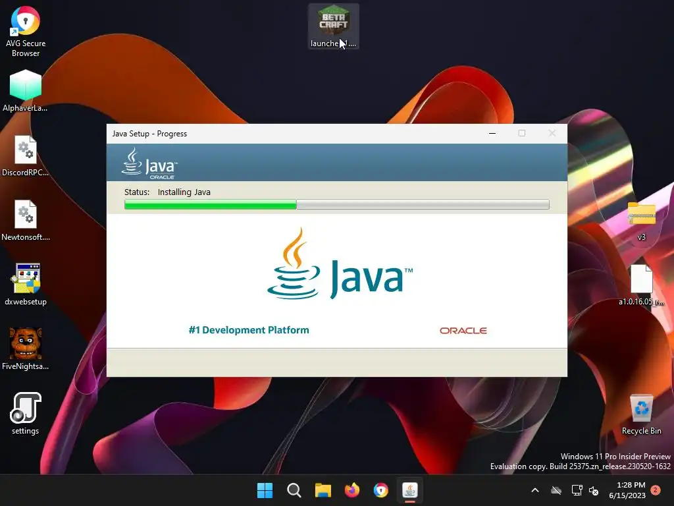Click the 'Java Setup - Progress' title text
This screenshot has height=506, width=674.
coord(149,134)
